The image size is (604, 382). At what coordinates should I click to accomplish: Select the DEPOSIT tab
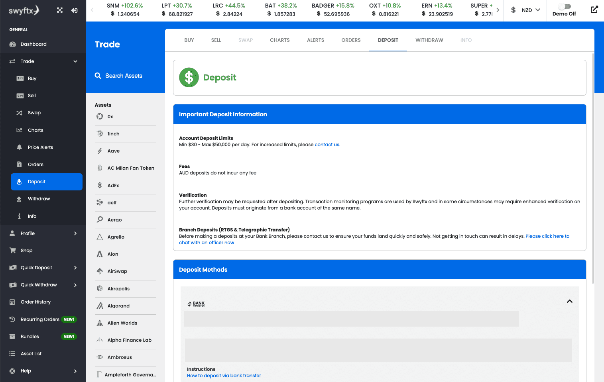click(x=388, y=40)
